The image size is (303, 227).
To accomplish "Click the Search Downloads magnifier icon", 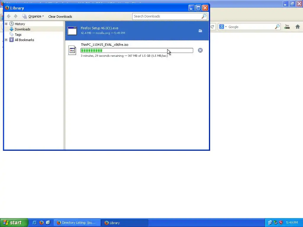I will click(204, 17).
